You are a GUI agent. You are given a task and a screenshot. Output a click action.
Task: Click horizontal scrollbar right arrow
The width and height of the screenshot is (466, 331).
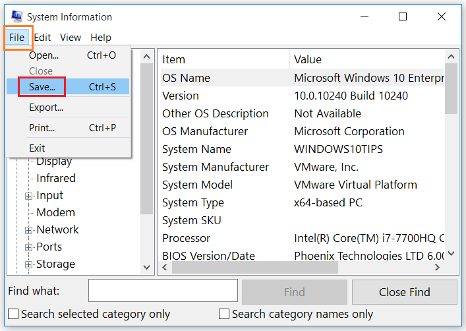point(437,267)
